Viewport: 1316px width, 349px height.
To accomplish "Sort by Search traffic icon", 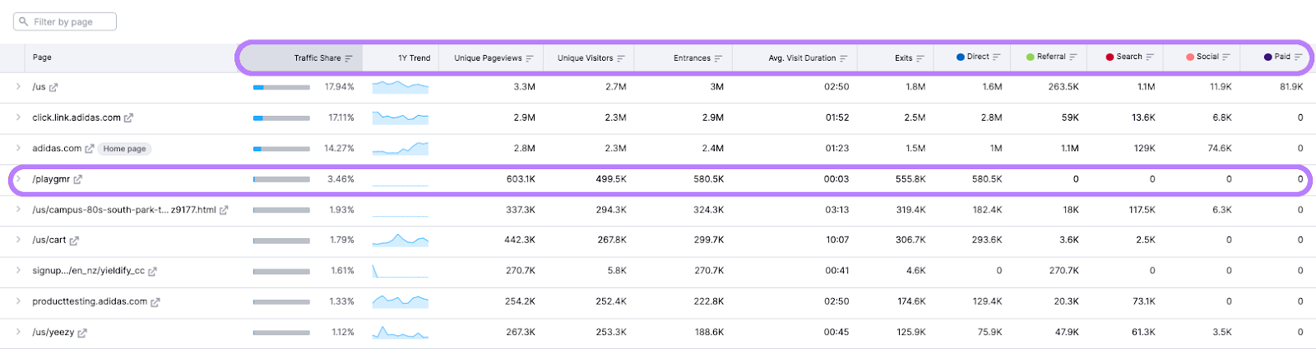I will click(x=1150, y=57).
